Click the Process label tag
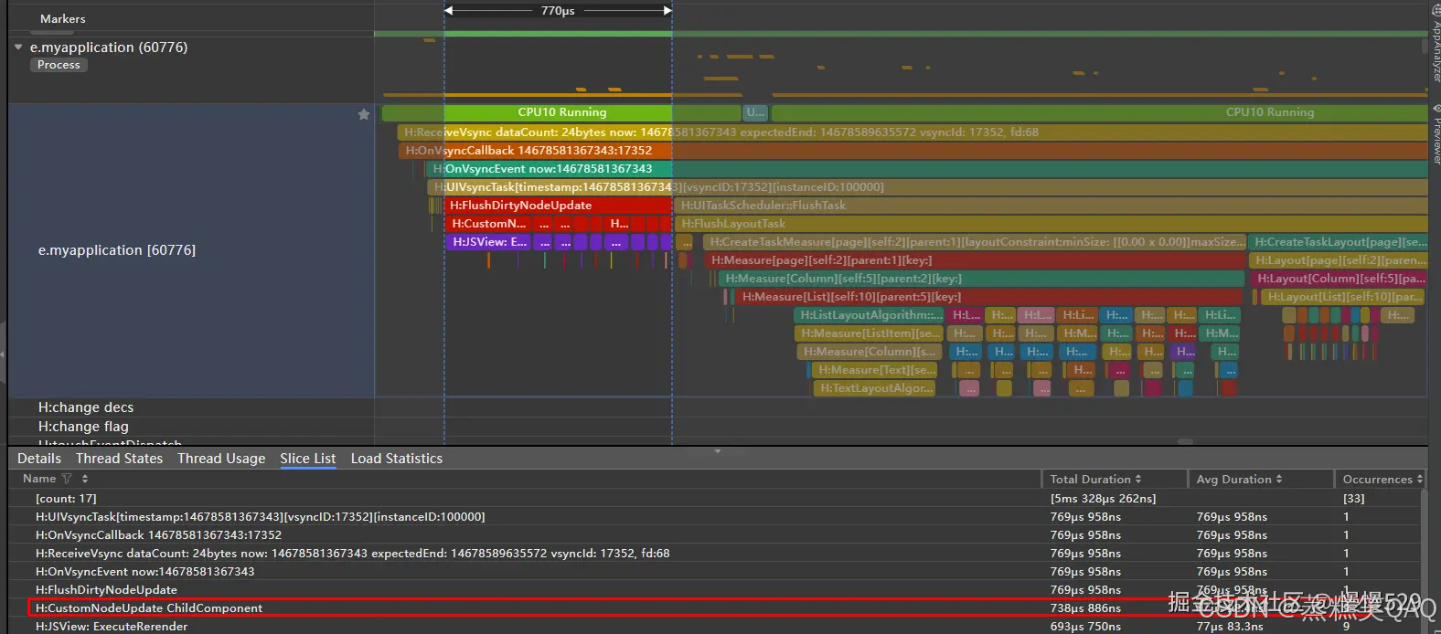Image resolution: width=1441 pixels, height=634 pixels. (59, 65)
